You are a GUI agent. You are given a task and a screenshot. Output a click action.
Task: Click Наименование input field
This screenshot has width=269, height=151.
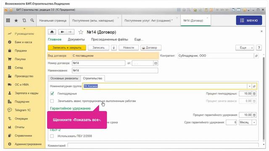(115, 70)
